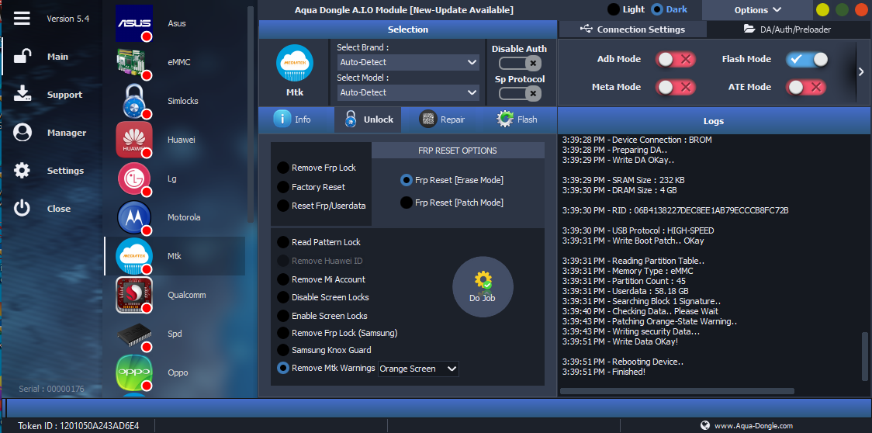The height and width of the screenshot is (433, 872).
Task: Open the Options menu button
Action: (758, 10)
